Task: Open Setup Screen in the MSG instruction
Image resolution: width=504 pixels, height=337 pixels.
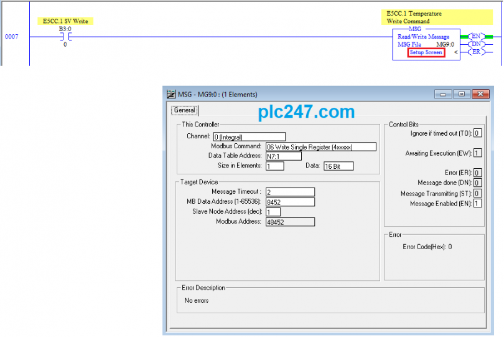Action: click(x=426, y=52)
